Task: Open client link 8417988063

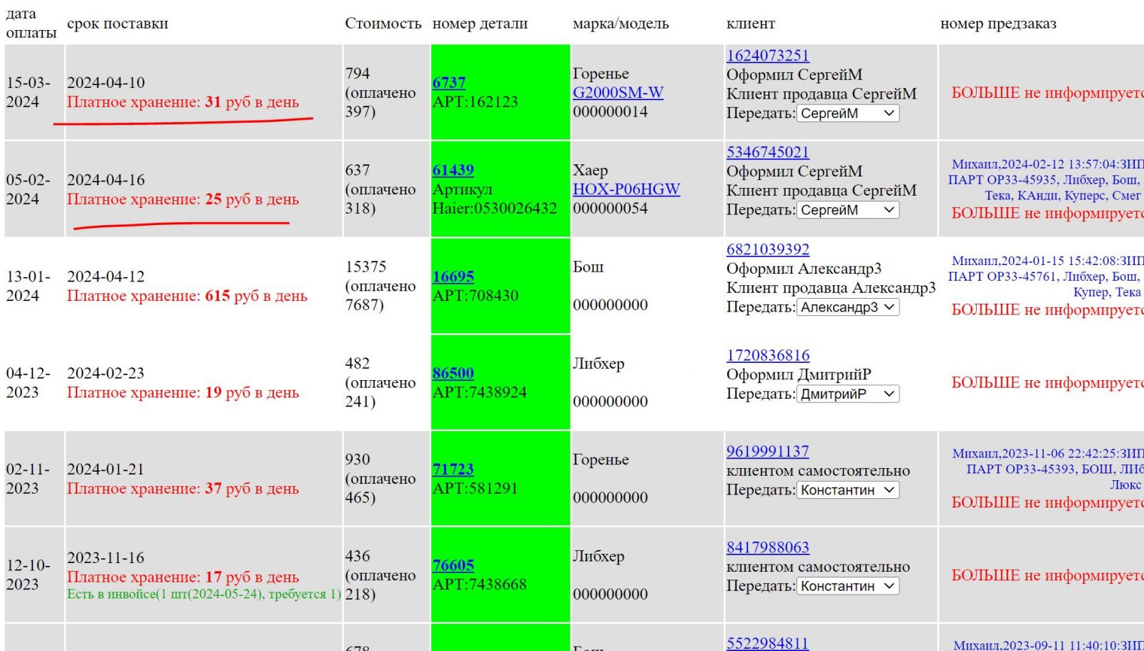Action: pyautogui.click(x=767, y=547)
